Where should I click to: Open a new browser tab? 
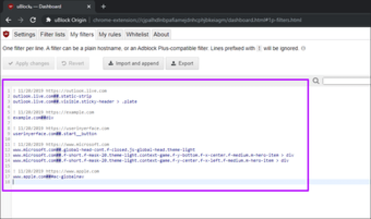(x=103, y=7)
